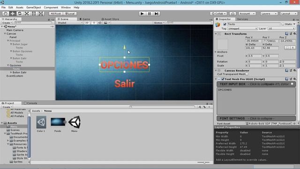The image size is (300, 169).
Task: Click the anchor presets box
Action: click(x=223, y=45)
